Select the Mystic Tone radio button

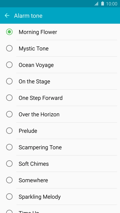pos(9,48)
